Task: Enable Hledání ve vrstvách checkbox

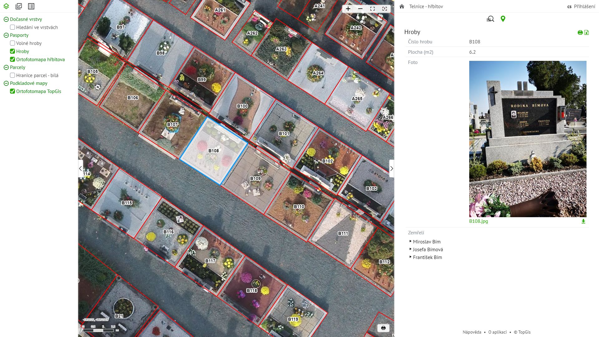Action: (x=12, y=27)
